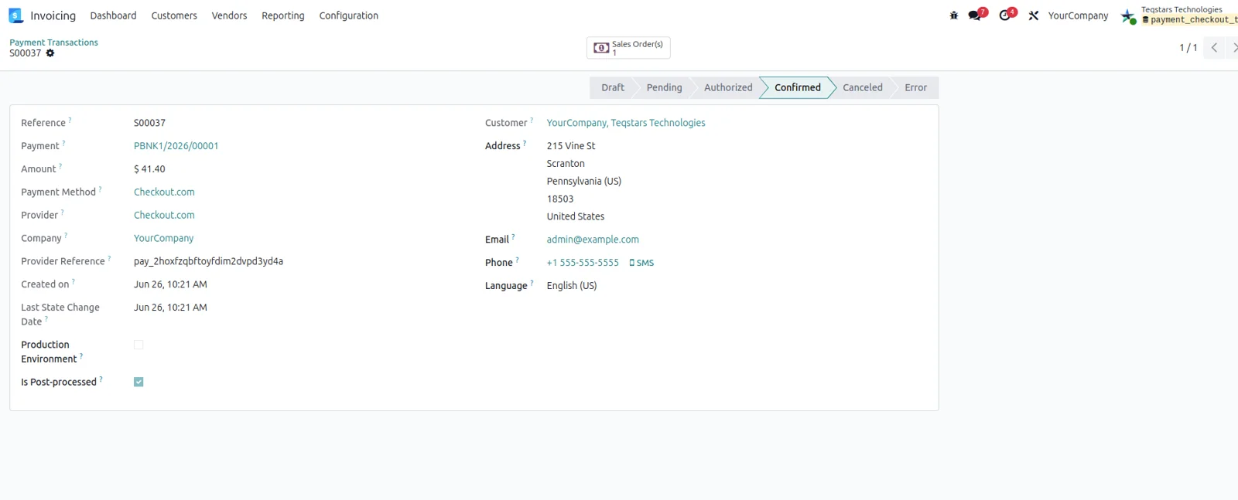Open payment PBNK1/2026/00001 link

[x=176, y=146]
